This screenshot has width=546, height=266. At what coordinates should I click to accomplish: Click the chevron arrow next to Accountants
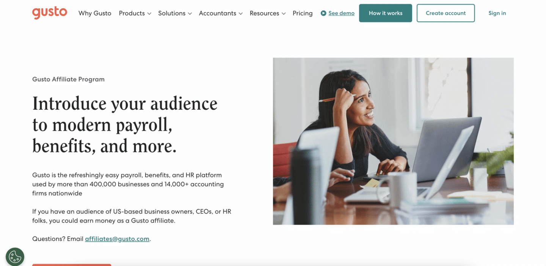[x=240, y=14]
